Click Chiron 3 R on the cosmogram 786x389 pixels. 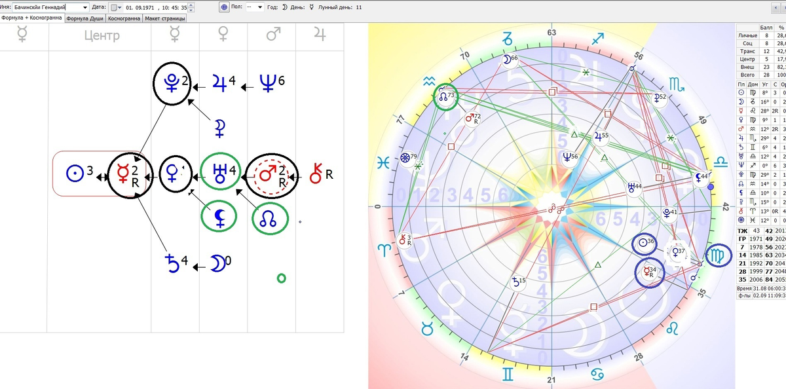(405, 240)
